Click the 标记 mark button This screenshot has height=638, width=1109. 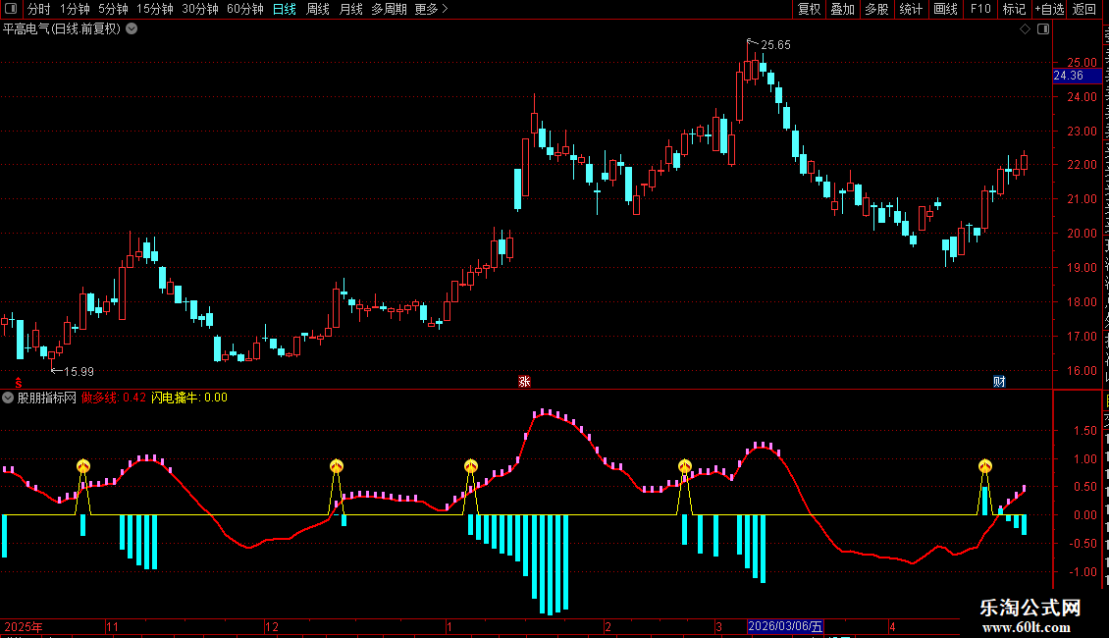pos(1014,9)
